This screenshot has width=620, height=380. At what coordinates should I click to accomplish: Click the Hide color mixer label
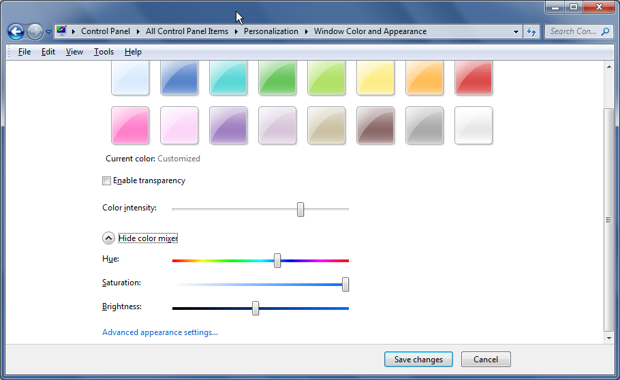(x=148, y=238)
